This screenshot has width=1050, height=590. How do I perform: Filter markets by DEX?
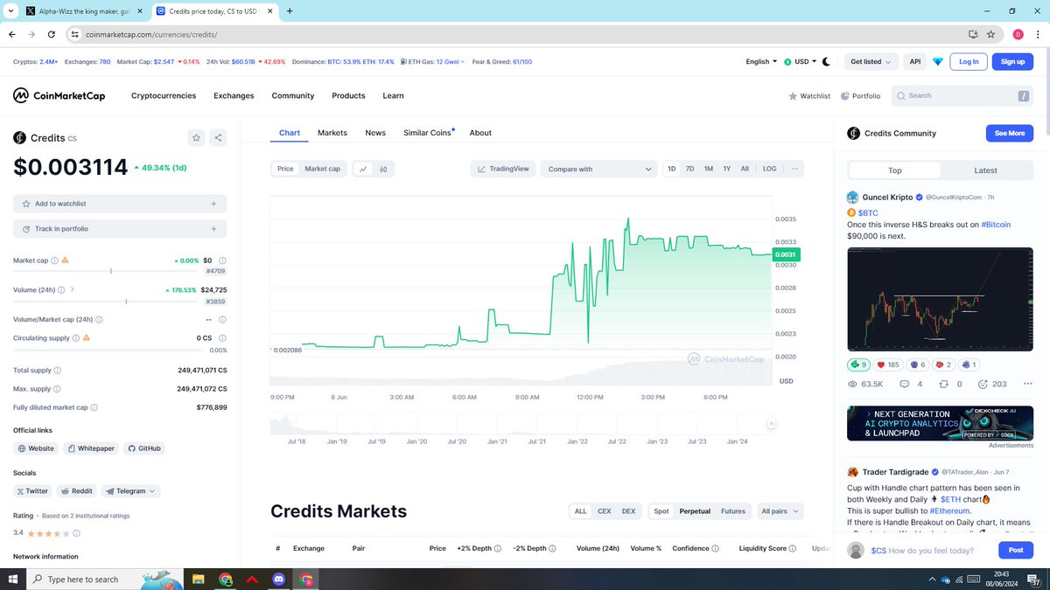pos(628,511)
